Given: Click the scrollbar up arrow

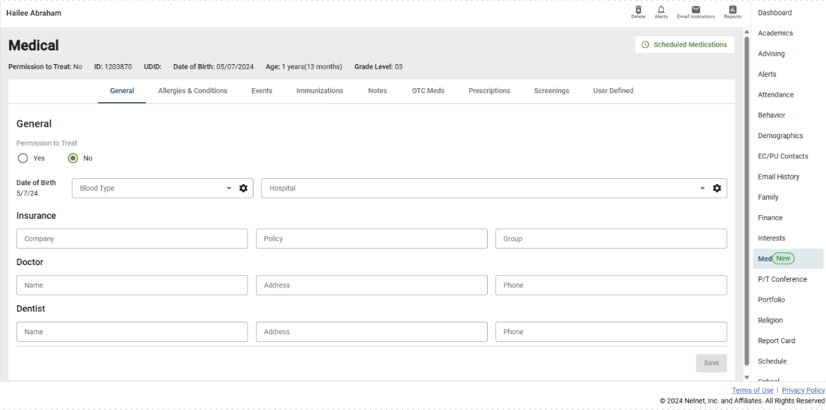Looking at the screenshot, I should [x=746, y=32].
